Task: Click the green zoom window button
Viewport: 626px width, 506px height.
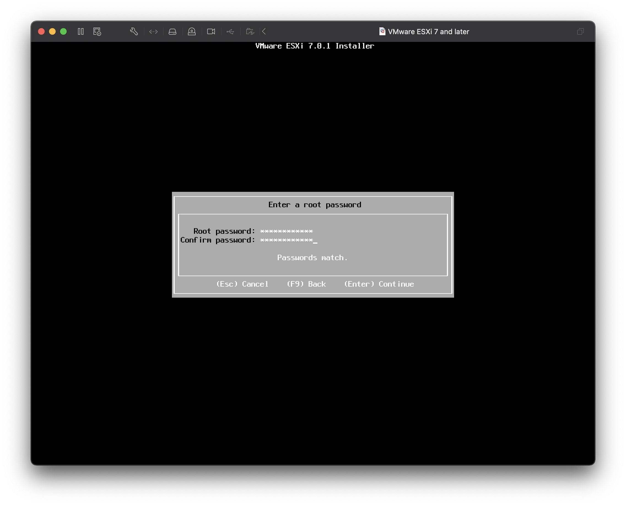Action: [x=63, y=31]
